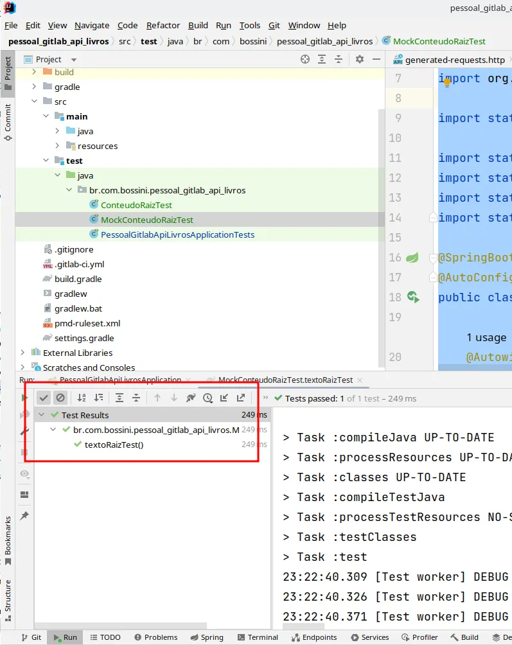Toggle fold marker beside @SpringBoot annotation
The height and width of the screenshot is (645, 512).
click(x=432, y=258)
